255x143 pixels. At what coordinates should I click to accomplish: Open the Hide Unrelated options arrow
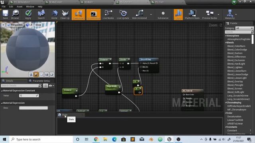coord(151,14)
